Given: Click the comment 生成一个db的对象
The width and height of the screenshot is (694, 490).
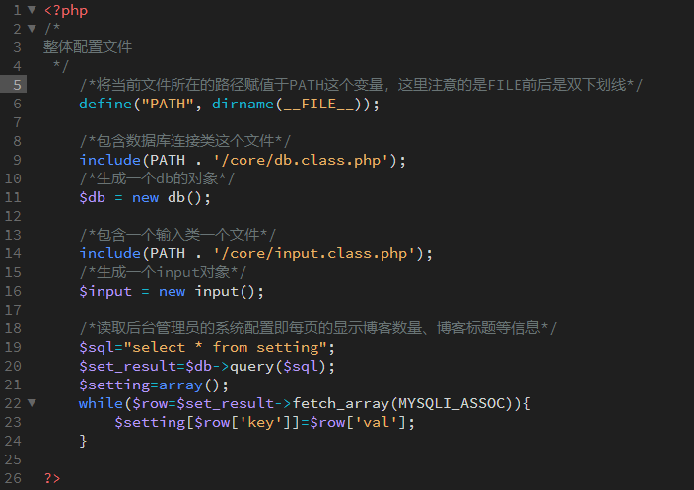Looking at the screenshot, I should 157,178.
